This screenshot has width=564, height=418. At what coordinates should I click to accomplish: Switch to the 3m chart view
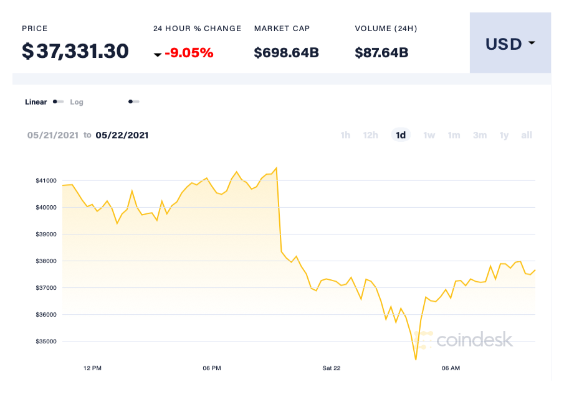coord(479,135)
